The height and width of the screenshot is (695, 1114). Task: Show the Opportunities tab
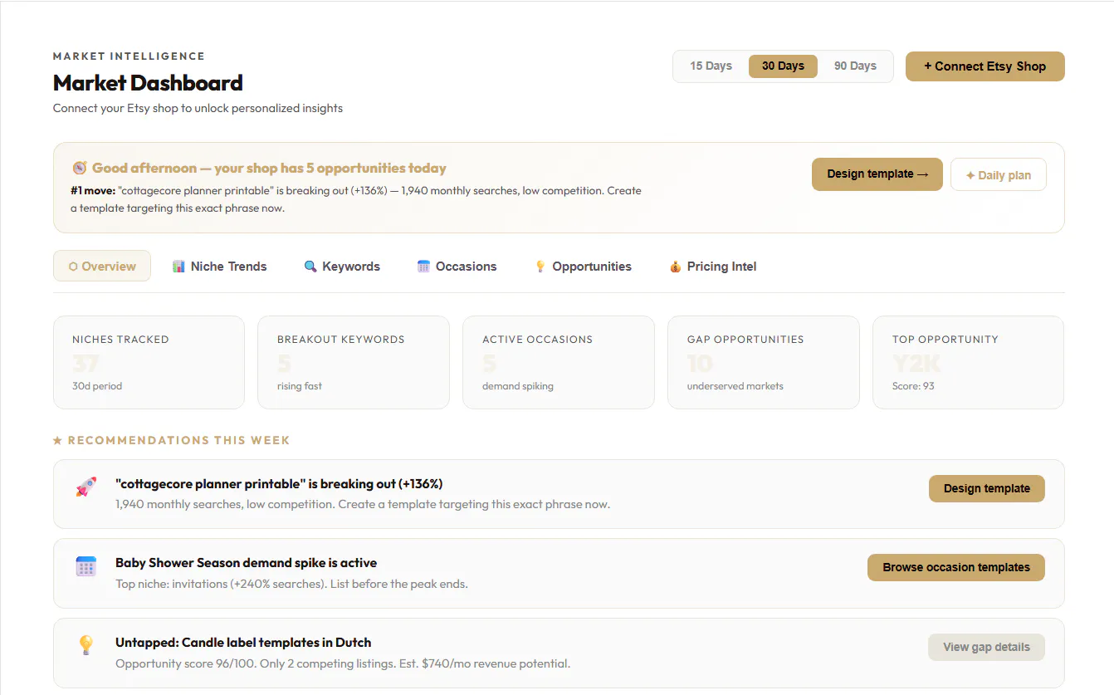pyautogui.click(x=583, y=267)
